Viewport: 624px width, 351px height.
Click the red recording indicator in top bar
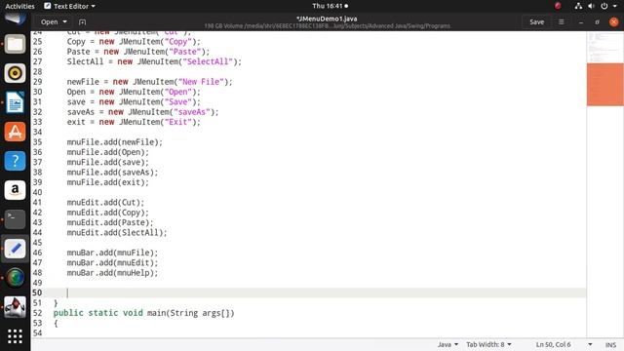pos(558,6)
